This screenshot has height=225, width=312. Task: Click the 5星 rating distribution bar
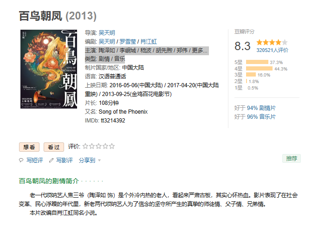[257, 62]
